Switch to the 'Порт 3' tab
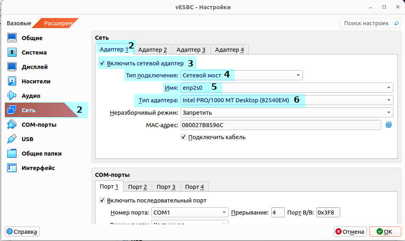This screenshot has width=405, height=241. tap(166, 187)
